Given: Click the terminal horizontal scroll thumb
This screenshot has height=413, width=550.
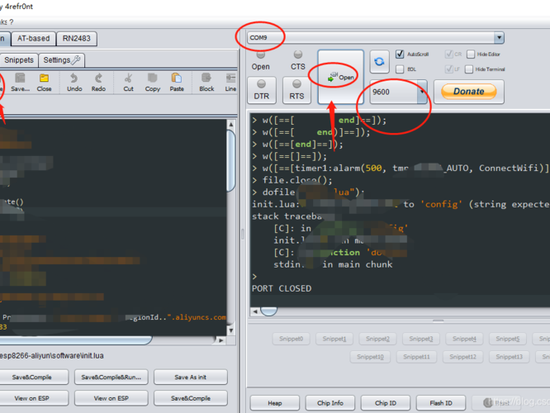Looking at the screenshot, I should (268, 311).
